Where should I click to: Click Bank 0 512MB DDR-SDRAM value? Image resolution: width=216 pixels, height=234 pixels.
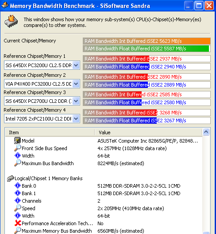[x=139, y=186]
